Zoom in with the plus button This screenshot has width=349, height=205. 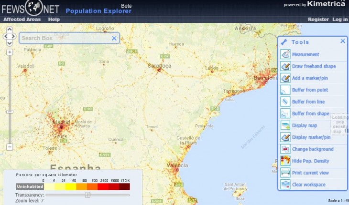(x=10, y=52)
